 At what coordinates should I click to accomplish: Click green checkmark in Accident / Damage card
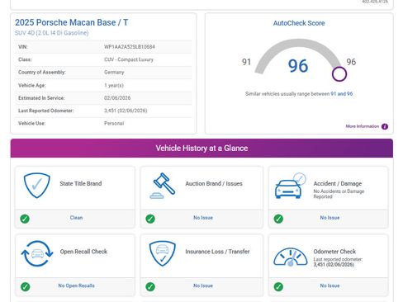pyautogui.click(x=278, y=219)
